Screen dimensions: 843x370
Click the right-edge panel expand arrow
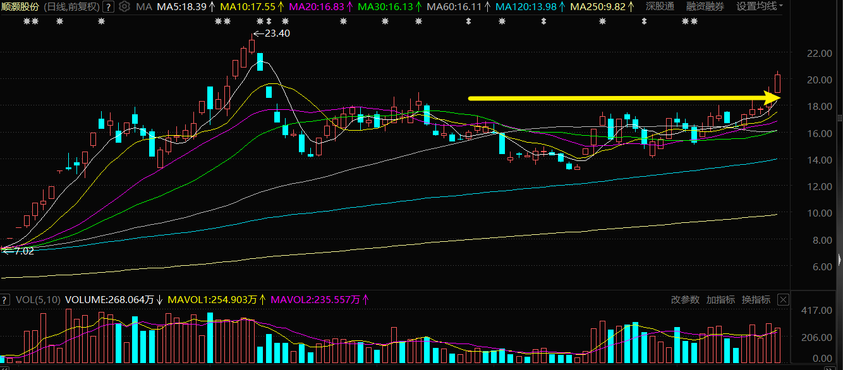tap(839, 260)
